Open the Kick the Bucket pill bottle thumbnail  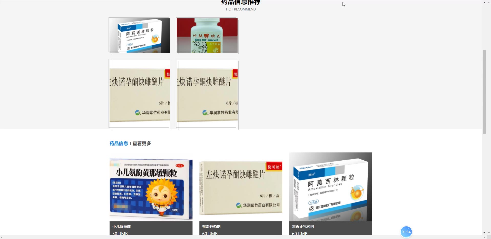pos(207,35)
